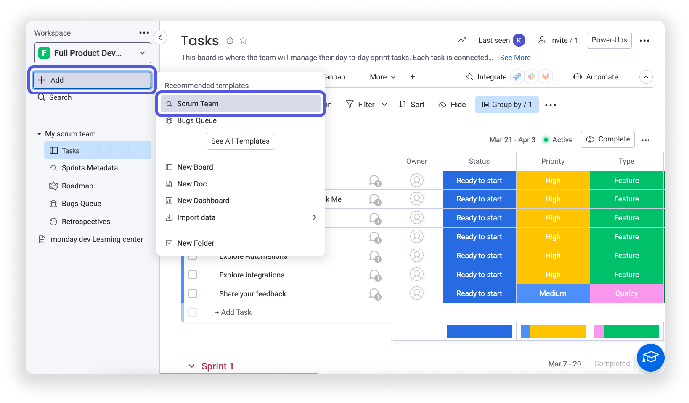Click the GitLab integration icon
This screenshot has width=689, height=403.
point(546,76)
